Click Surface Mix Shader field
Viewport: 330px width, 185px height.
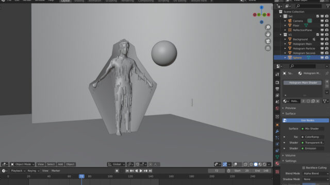(312, 128)
